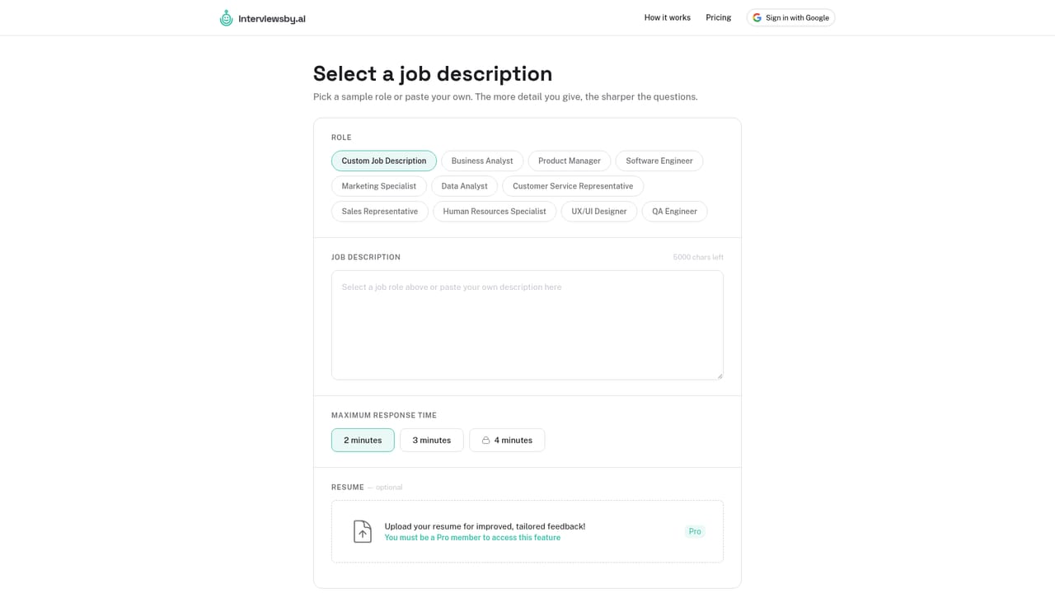This screenshot has height=593, width=1055.
Task: Click the 'MAXIMUM RESPONSE TIME' label
Action: pos(384,415)
